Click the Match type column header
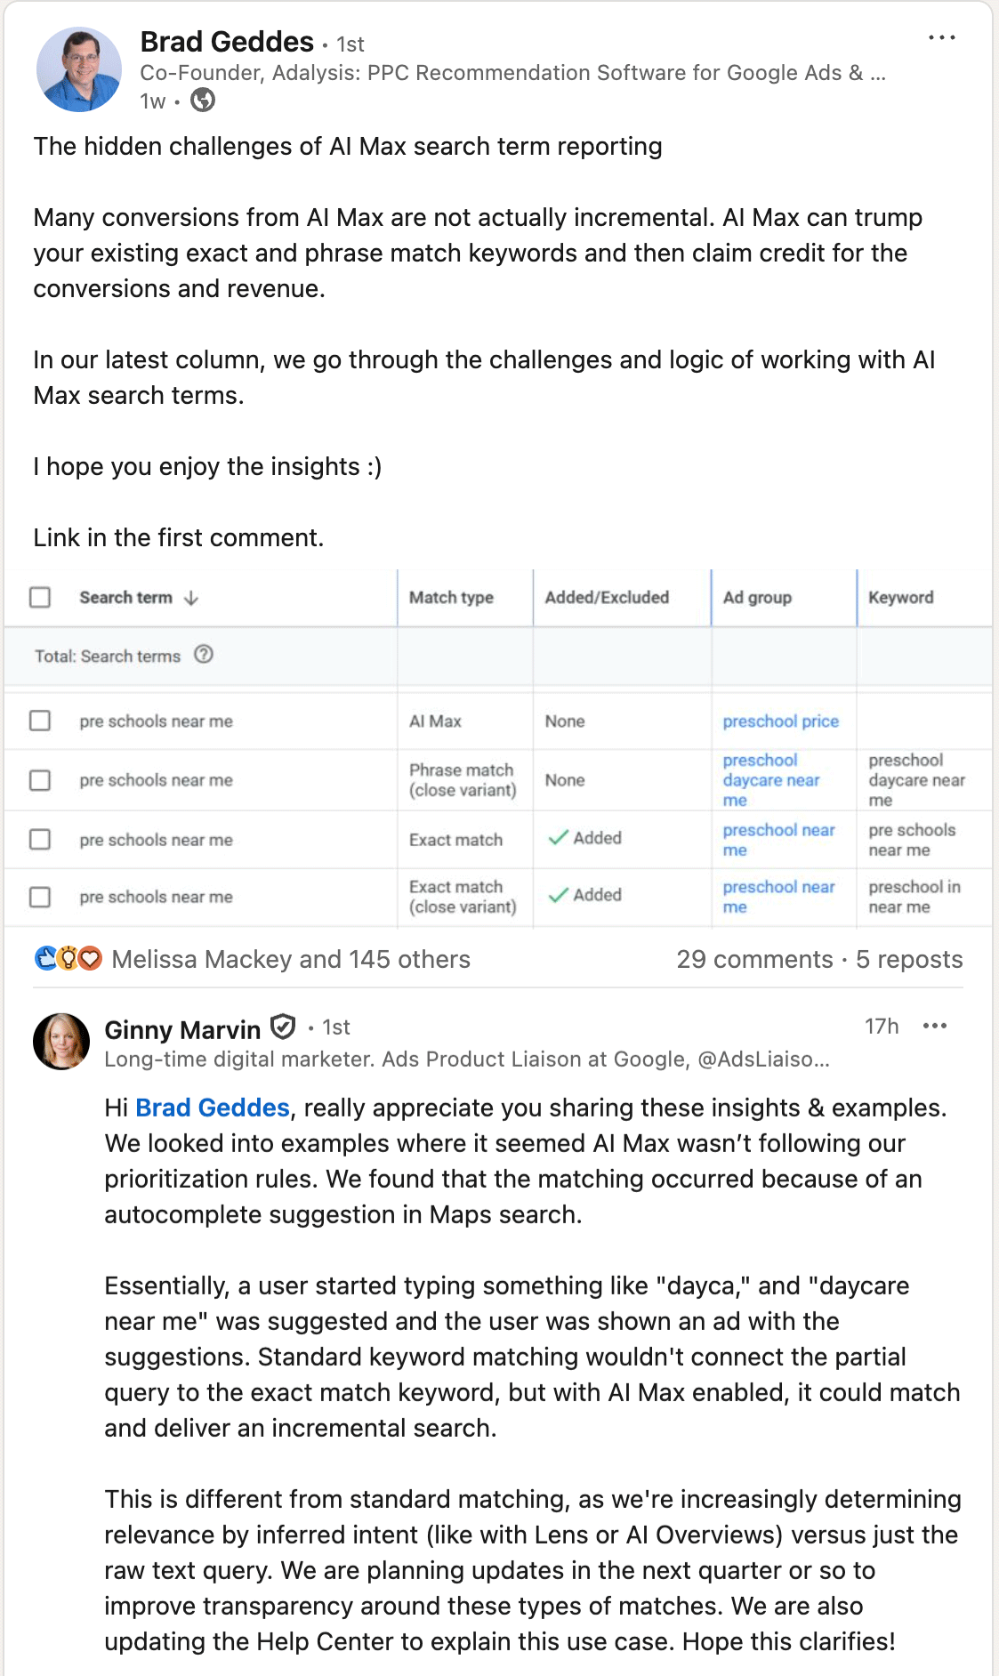The image size is (999, 1676). point(451,598)
